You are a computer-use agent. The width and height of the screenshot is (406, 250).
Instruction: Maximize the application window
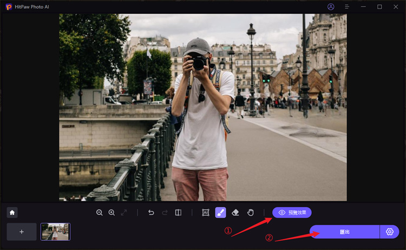(x=379, y=6)
